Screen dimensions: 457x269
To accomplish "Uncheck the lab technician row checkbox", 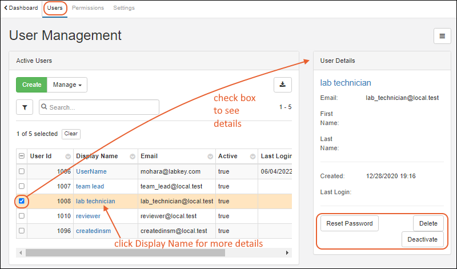I will (22, 201).
